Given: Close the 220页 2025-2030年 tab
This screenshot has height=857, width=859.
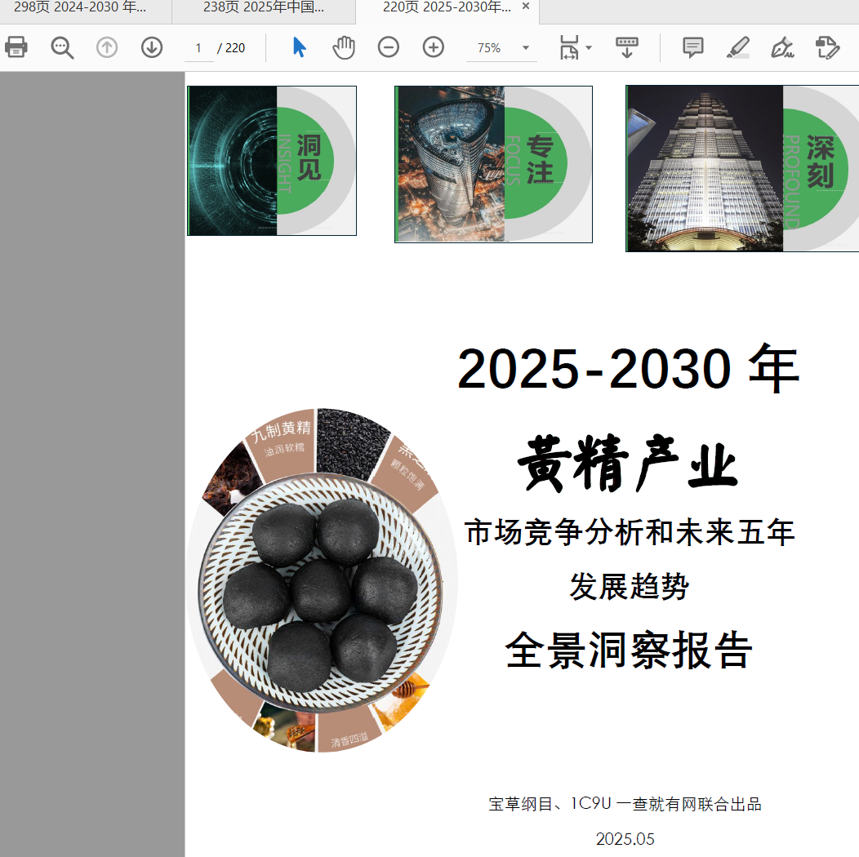Looking at the screenshot, I should coord(526,7).
